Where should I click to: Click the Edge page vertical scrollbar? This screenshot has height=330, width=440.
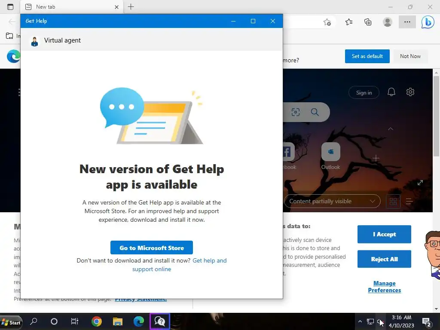[436, 115]
